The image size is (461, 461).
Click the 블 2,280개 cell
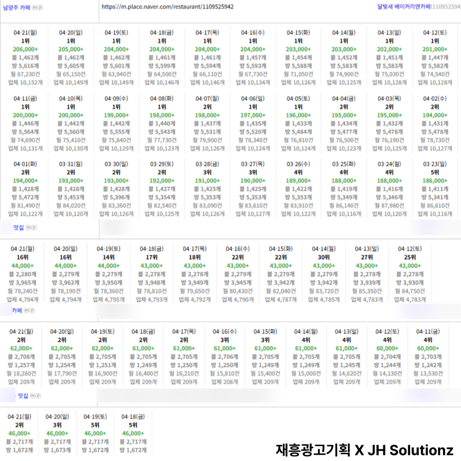[23, 274]
